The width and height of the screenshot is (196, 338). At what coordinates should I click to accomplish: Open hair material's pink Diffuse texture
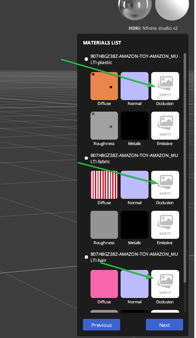[104, 284]
